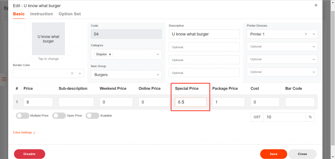Enable the Open Price switch
Screen dimensions: 335x159
tap(59, 116)
